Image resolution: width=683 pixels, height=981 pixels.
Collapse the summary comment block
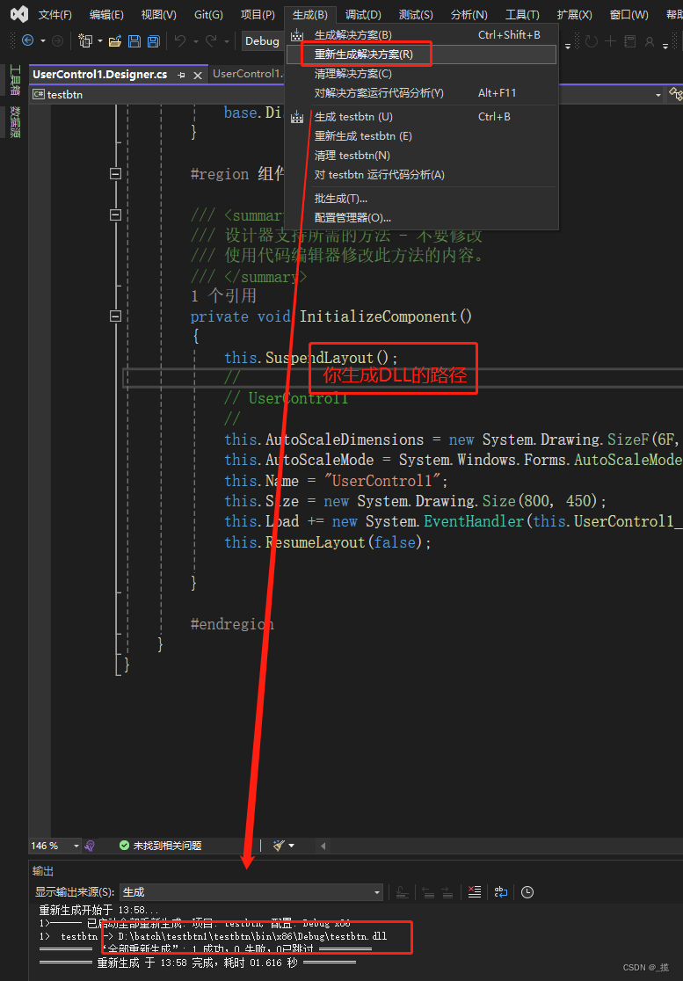pos(114,215)
